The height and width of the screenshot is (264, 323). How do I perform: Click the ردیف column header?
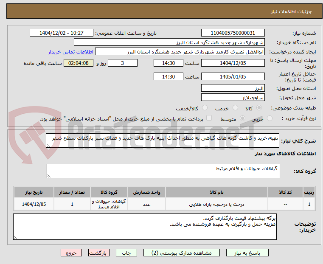tap(309, 192)
